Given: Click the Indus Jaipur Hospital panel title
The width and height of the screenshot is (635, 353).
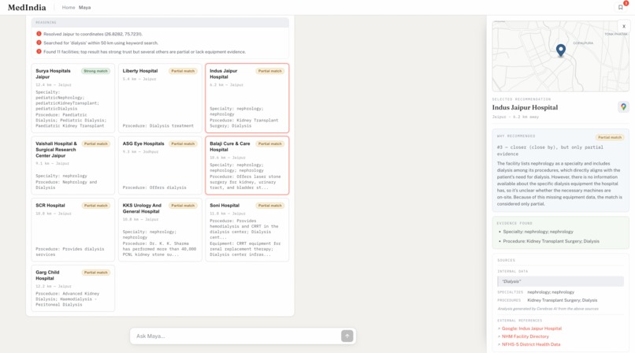Looking at the screenshot, I should coord(525,107).
